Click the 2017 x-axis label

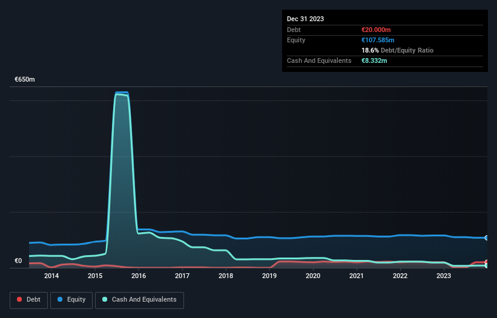pos(182,276)
